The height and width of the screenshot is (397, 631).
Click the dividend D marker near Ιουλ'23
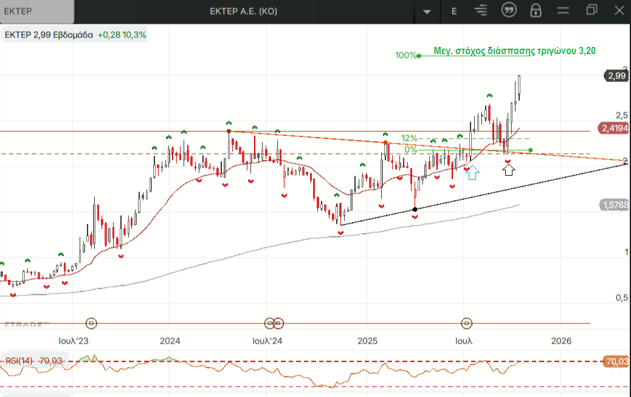coord(91,323)
